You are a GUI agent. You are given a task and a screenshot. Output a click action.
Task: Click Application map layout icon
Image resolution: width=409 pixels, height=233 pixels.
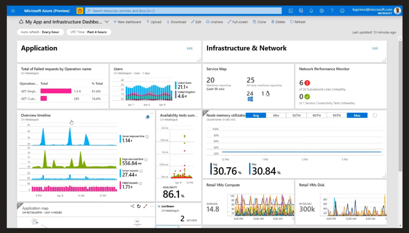pos(133,206)
